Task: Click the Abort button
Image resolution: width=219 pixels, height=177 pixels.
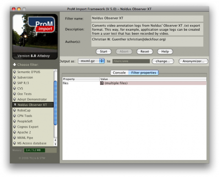Action: [124, 52]
